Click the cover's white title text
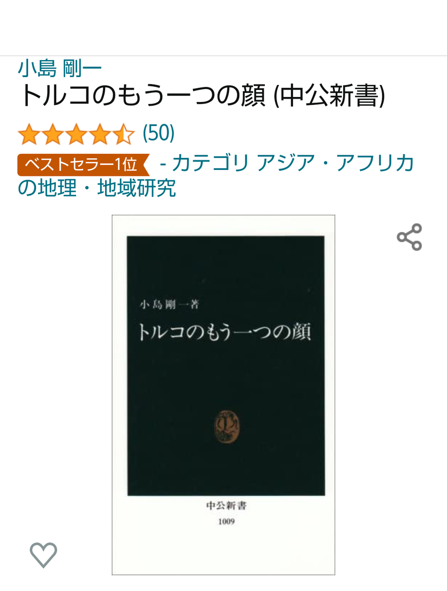The image size is (447, 591). tap(225, 332)
